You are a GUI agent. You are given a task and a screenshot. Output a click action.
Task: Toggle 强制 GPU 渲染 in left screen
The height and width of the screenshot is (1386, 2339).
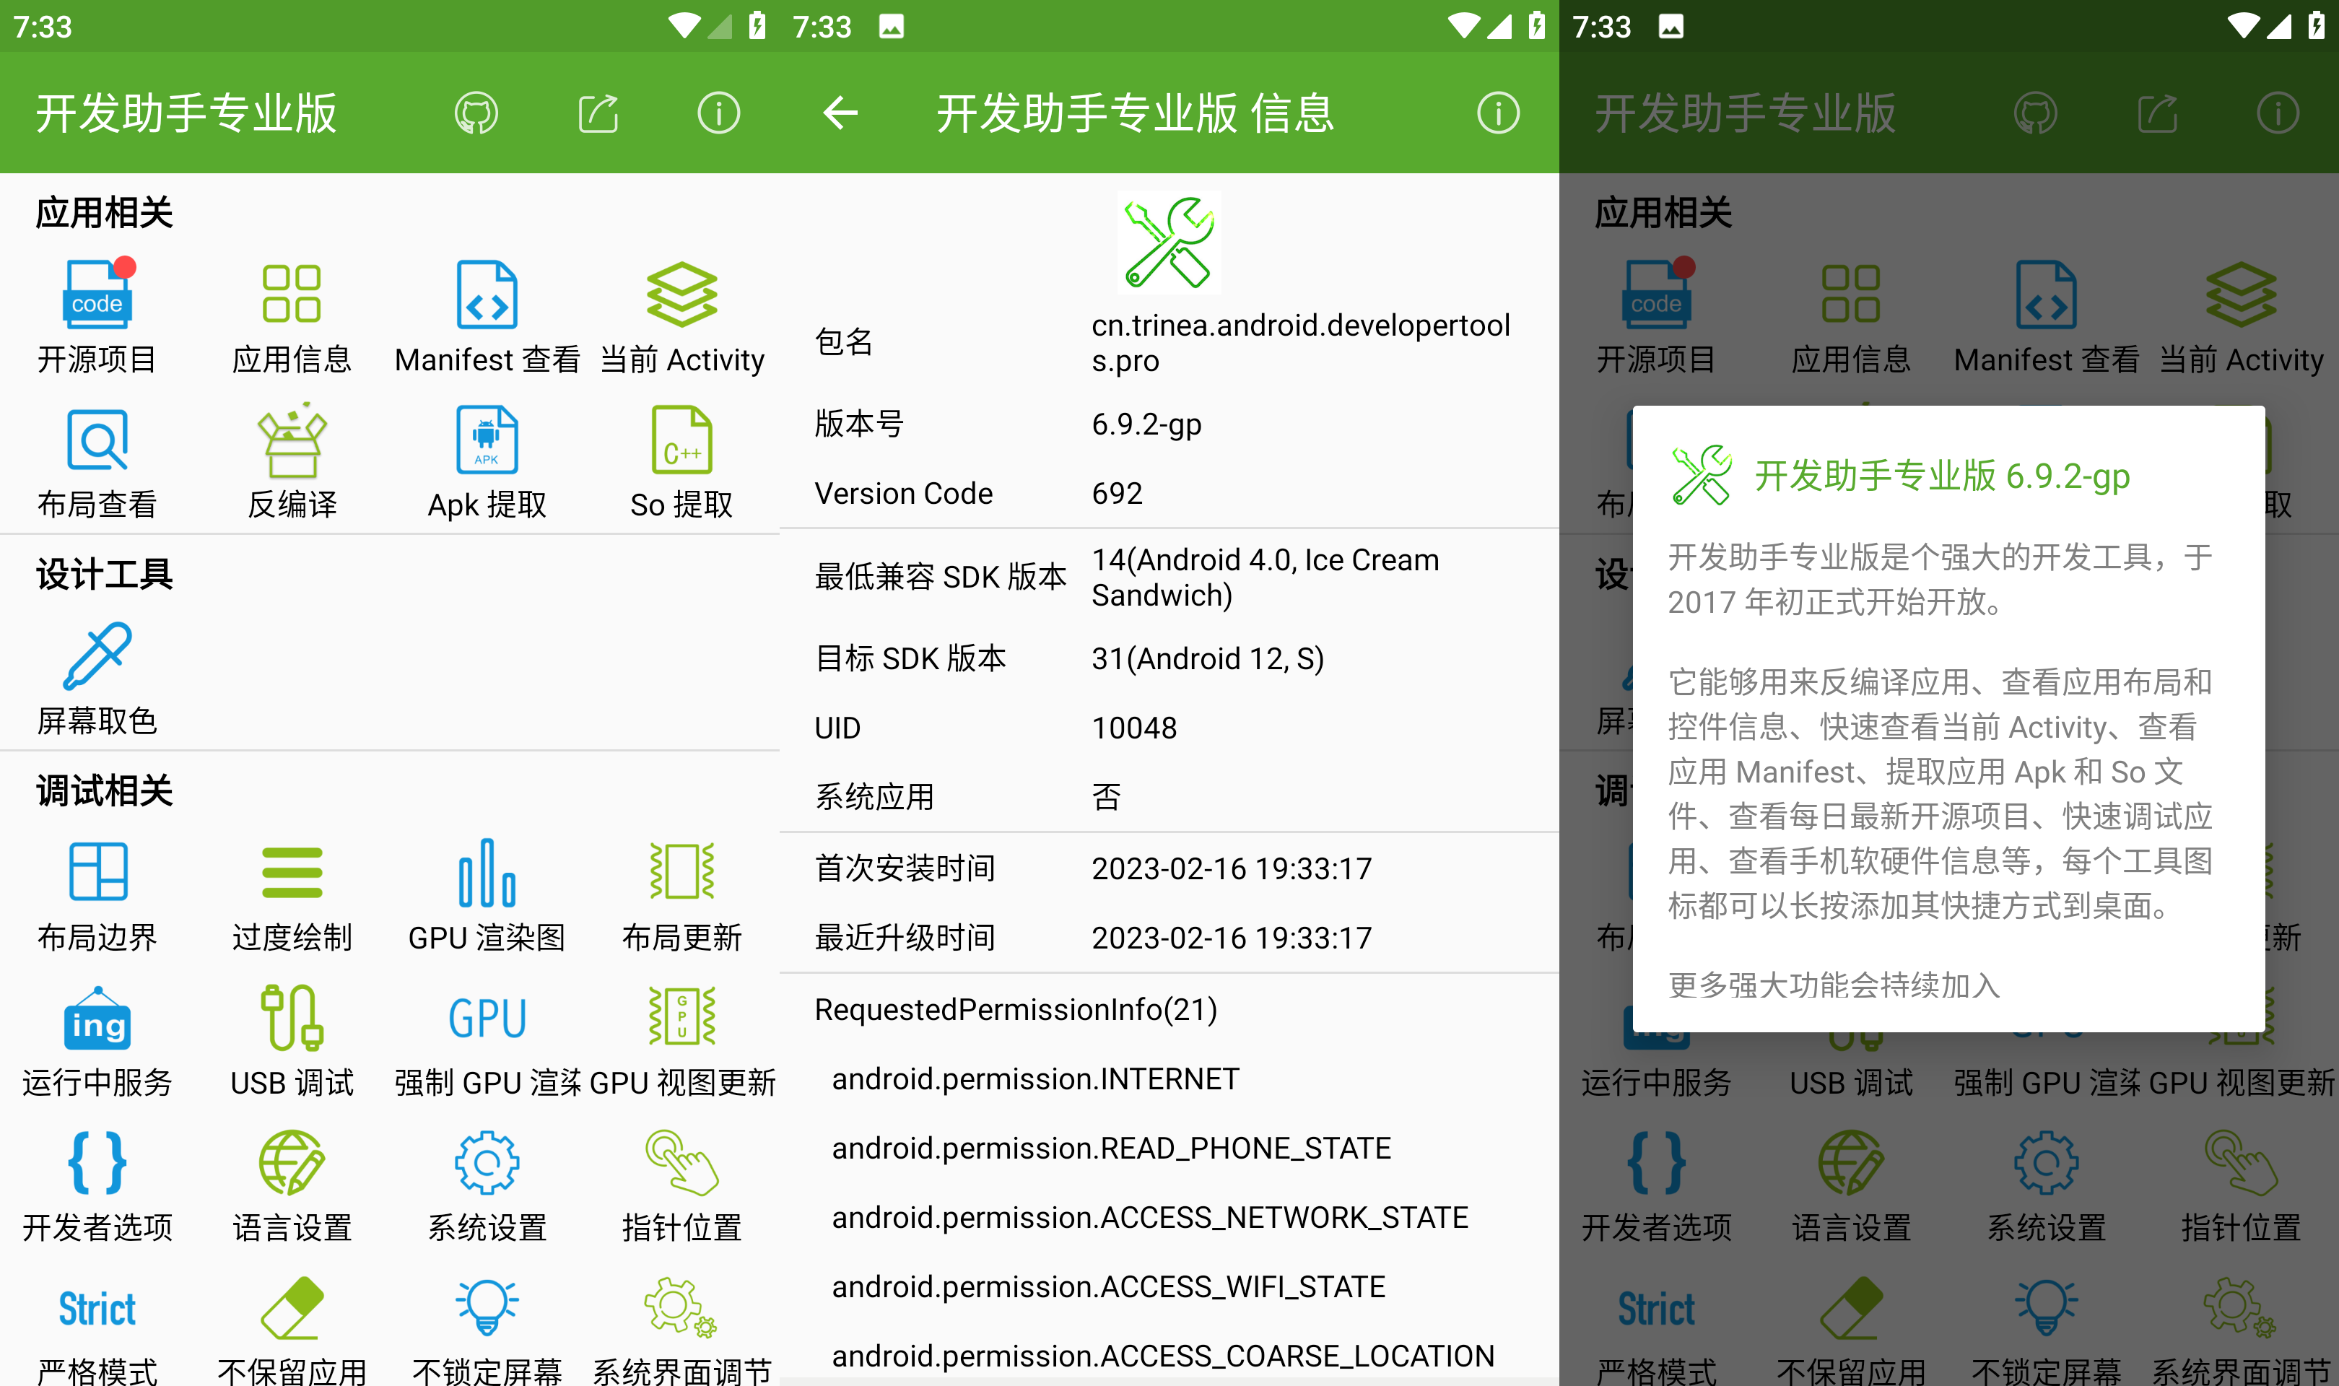coord(487,1042)
